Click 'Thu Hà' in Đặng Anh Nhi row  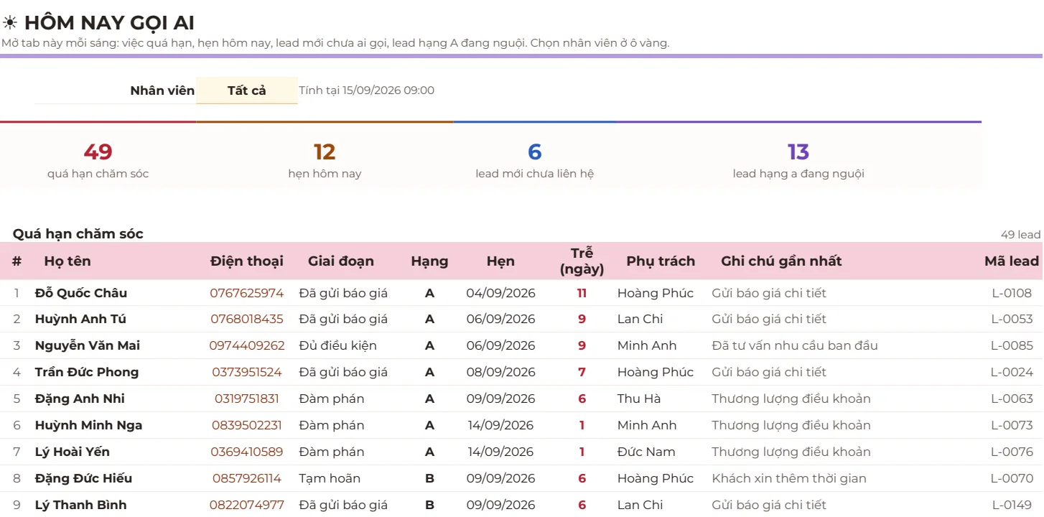click(639, 399)
